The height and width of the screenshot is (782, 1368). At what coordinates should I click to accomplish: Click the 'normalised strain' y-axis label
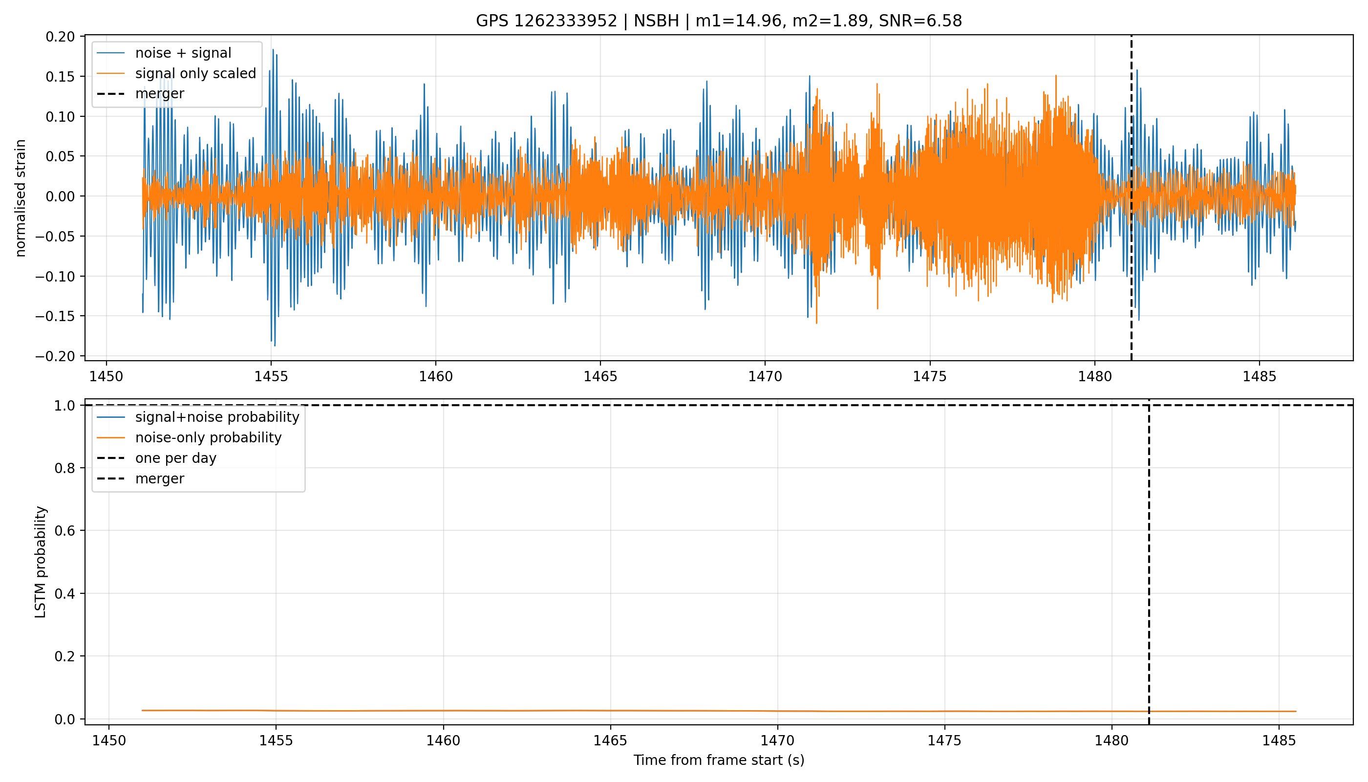point(20,198)
